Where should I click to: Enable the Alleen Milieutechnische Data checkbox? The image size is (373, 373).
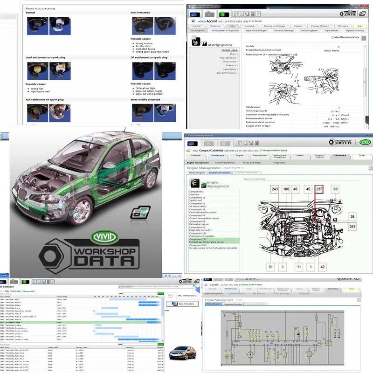pos(332,37)
